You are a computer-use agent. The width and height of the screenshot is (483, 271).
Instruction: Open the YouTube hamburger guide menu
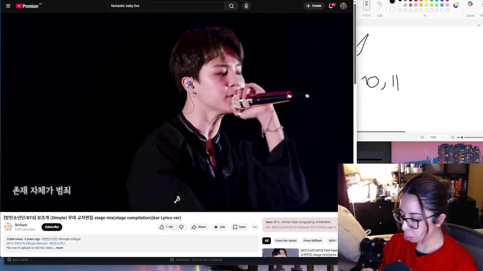click(8, 6)
